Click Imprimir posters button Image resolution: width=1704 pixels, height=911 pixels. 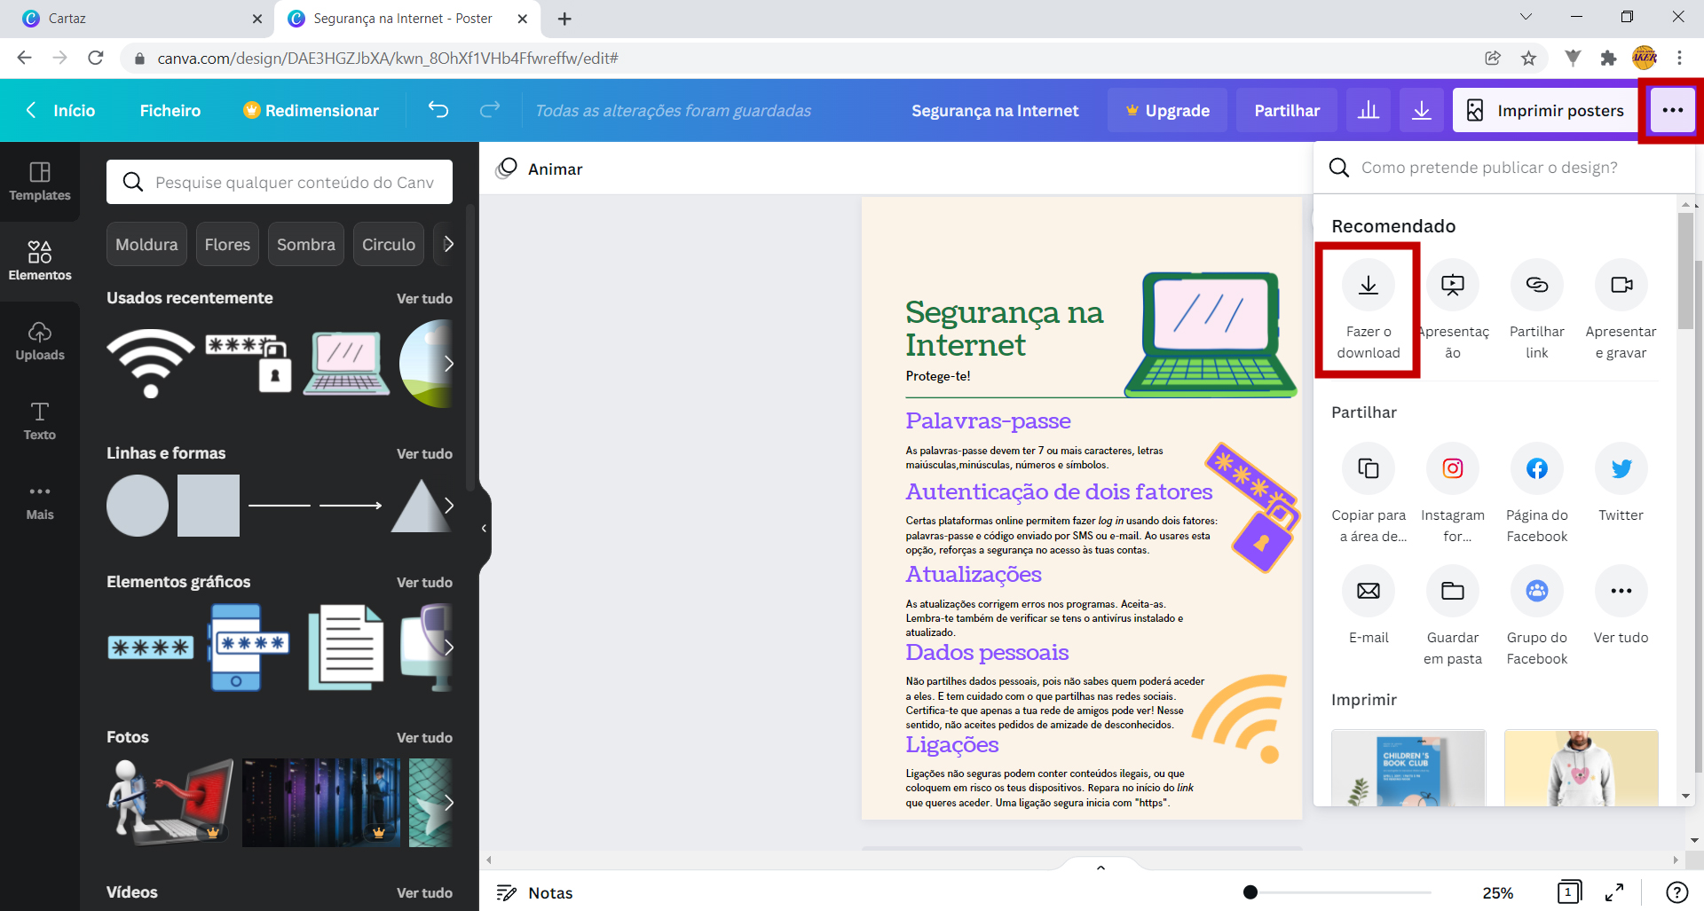point(1545,110)
